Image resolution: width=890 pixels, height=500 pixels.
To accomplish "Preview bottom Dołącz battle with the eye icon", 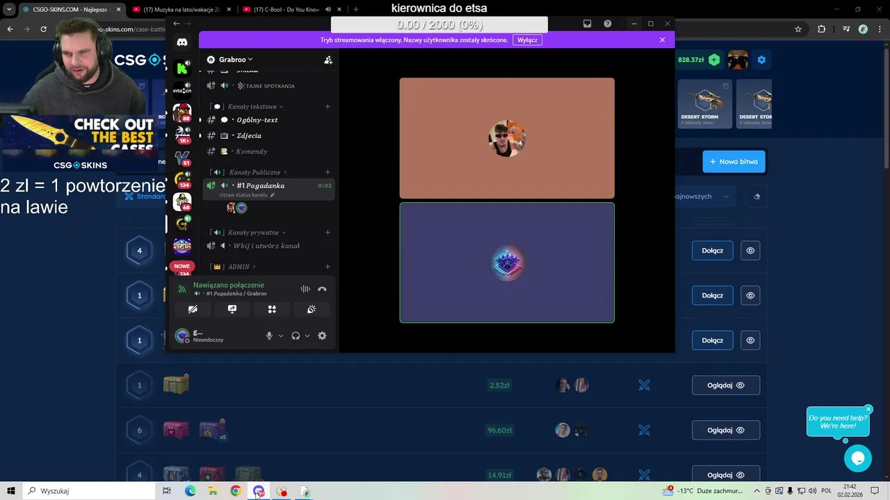I will point(750,340).
